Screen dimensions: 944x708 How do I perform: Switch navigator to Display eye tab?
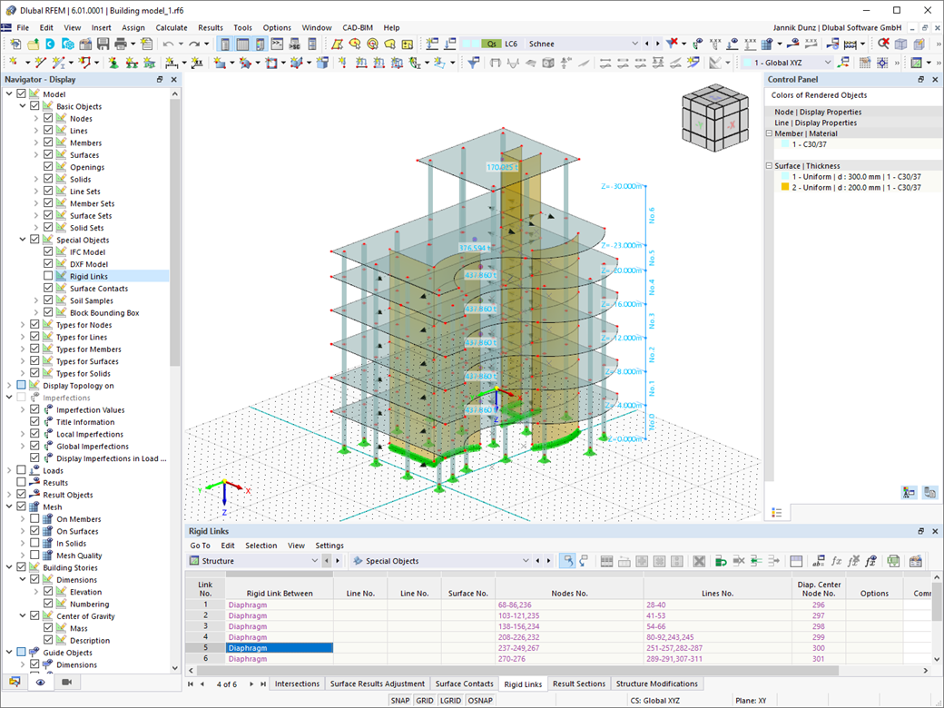point(40,682)
